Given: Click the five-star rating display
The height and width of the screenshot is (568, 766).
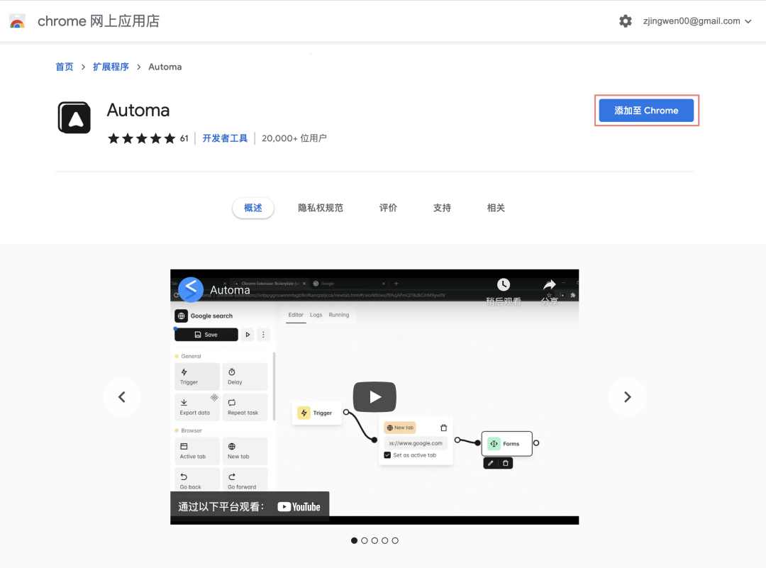Looking at the screenshot, I should coord(141,139).
